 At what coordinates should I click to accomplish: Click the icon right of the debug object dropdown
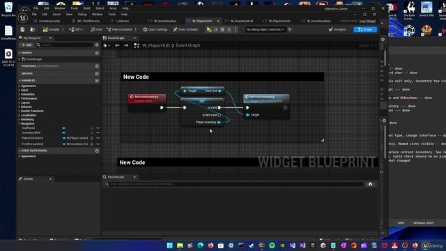pos(290,29)
